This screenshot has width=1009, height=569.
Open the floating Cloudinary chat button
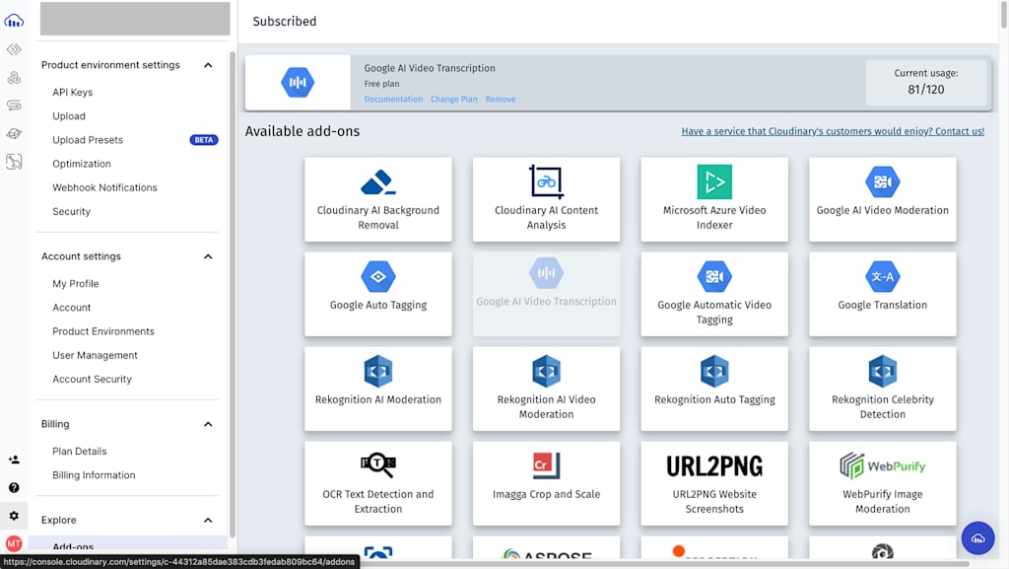click(x=977, y=538)
